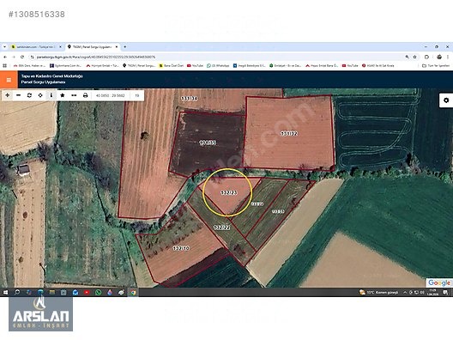Screen dimensions: 453x340
Task: Zoom out with the minus tool
Action: coord(19,95)
